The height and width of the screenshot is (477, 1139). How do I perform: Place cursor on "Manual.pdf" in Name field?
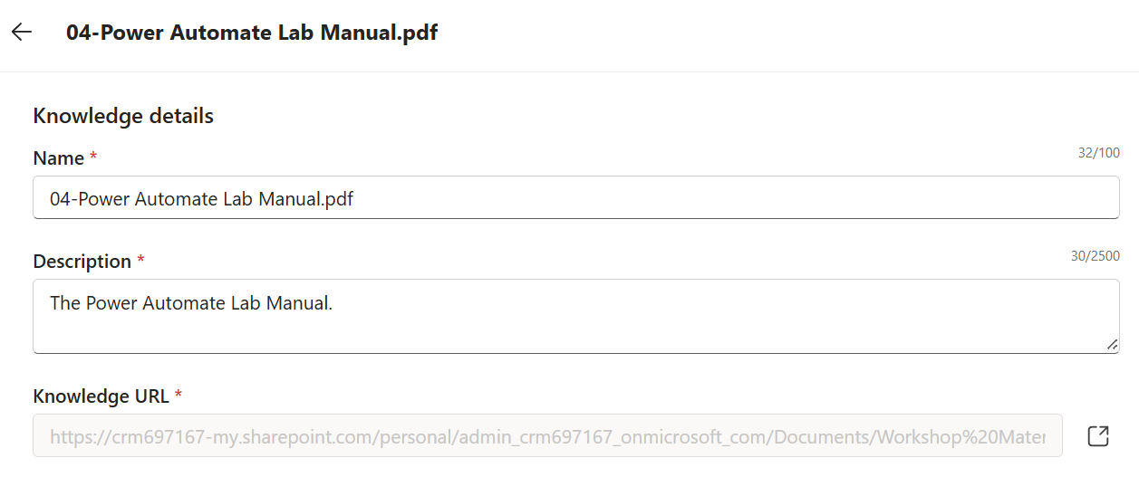tap(306, 199)
